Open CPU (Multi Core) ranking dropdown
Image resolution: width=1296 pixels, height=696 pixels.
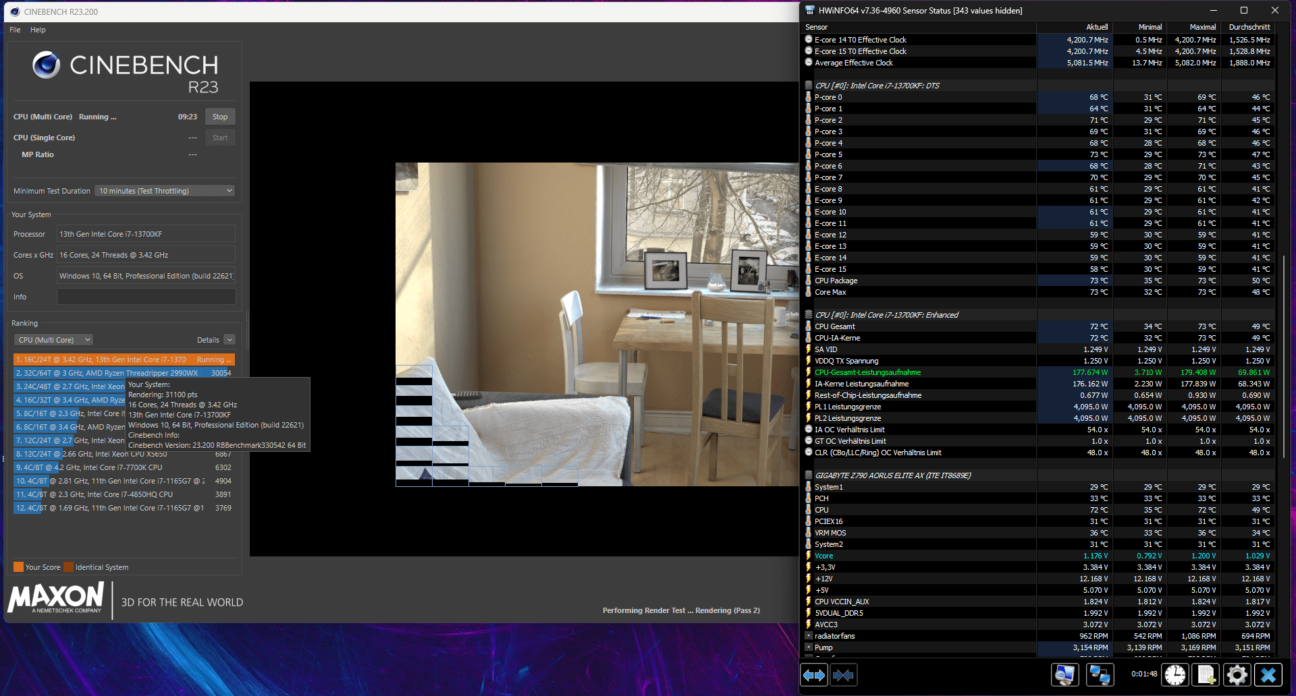[53, 340]
